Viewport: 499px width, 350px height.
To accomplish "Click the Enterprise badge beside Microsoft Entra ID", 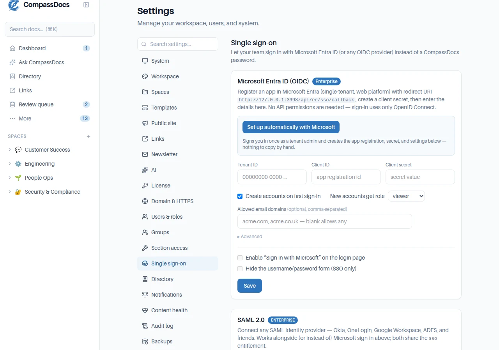I will point(327,81).
